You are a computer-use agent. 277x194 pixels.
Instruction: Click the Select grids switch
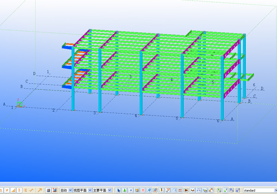click(x=149, y=190)
